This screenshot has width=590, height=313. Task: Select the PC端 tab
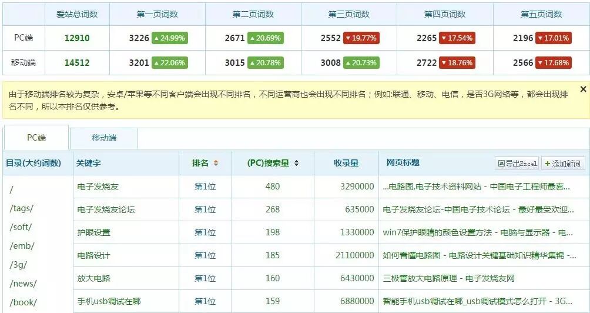click(36, 138)
